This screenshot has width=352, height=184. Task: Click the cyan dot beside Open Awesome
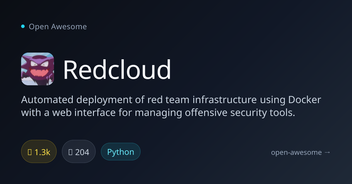click(x=23, y=27)
